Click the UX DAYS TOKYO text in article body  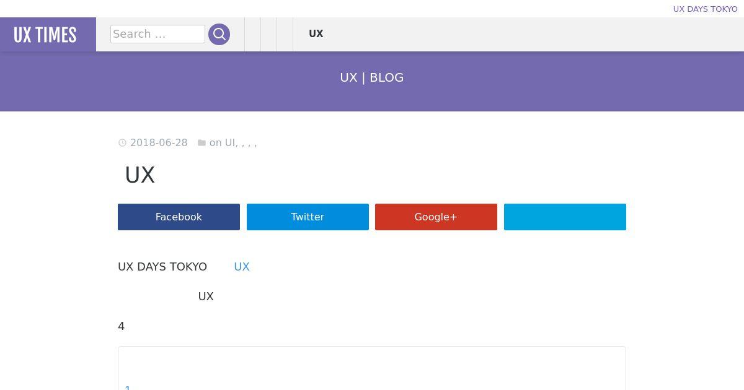162,267
